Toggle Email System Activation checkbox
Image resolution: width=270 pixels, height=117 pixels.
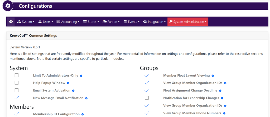click(17, 90)
